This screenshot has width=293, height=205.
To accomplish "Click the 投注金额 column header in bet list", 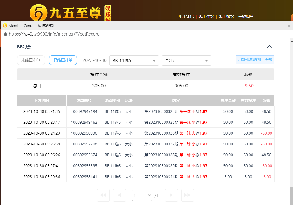I will tap(228, 100).
